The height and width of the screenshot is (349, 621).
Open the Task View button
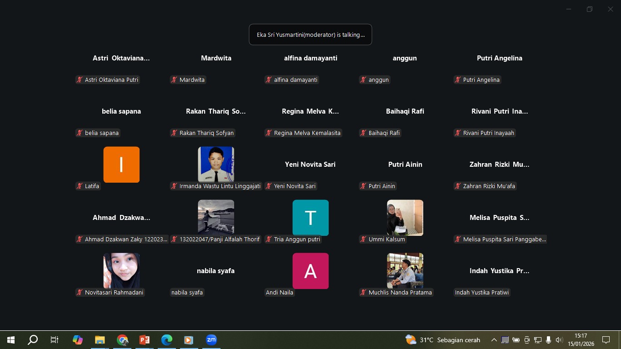pyautogui.click(x=55, y=340)
